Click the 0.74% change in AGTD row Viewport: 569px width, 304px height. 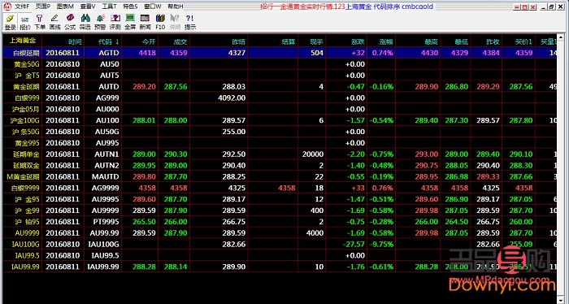[x=383, y=53]
